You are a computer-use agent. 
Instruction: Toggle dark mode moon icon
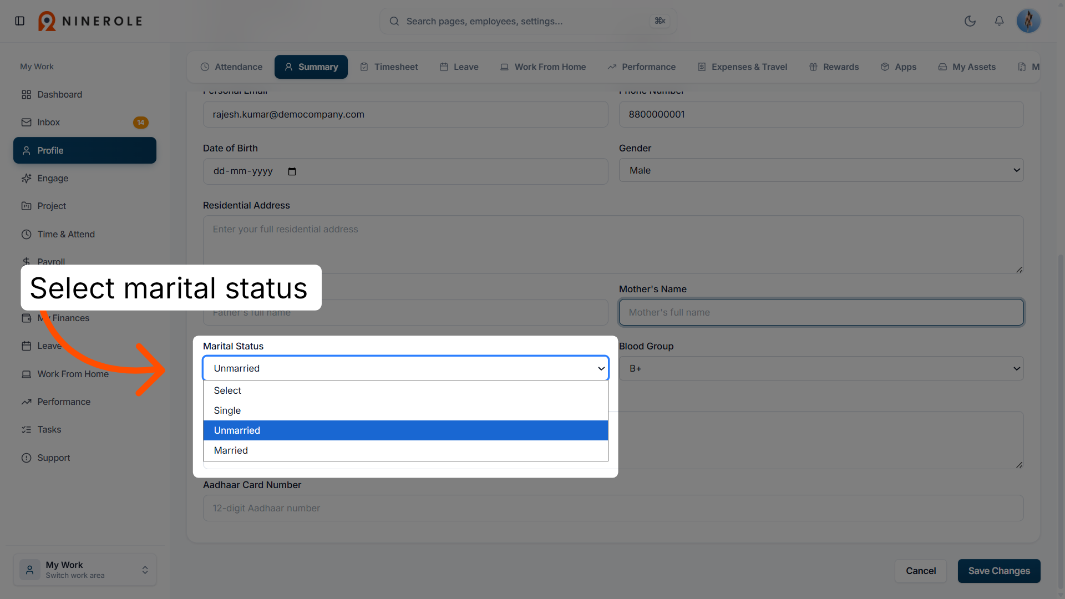click(x=970, y=21)
